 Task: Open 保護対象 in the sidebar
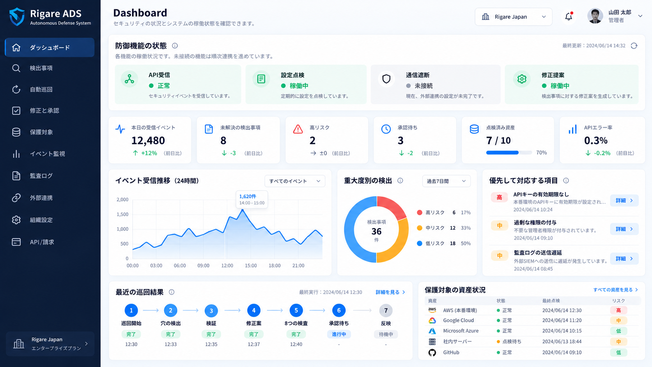coord(50,132)
